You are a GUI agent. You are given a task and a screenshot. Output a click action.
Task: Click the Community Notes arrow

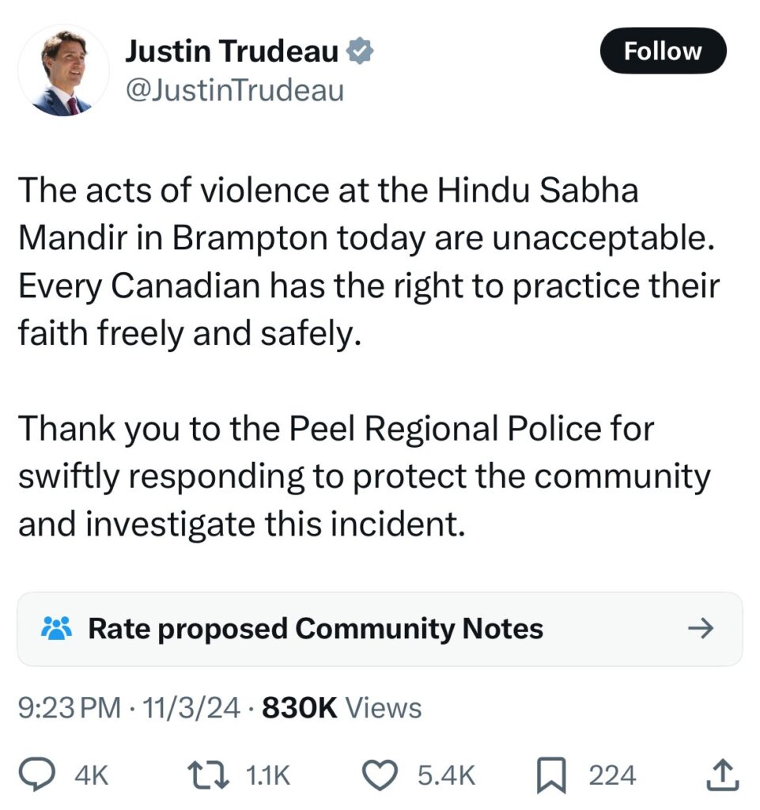click(701, 629)
